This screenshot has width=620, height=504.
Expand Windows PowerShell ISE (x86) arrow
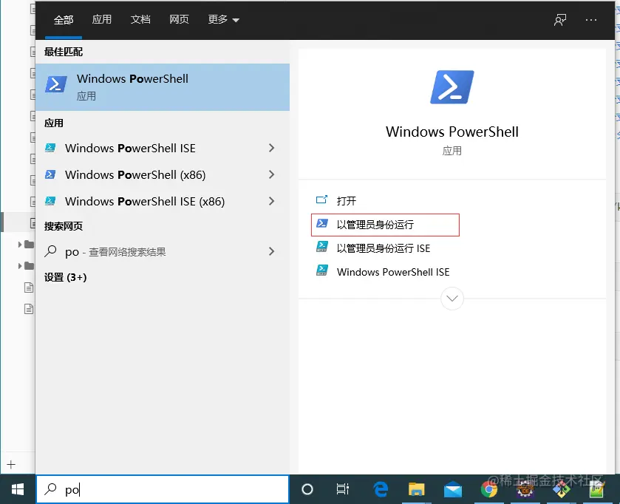[x=272, y=201]
